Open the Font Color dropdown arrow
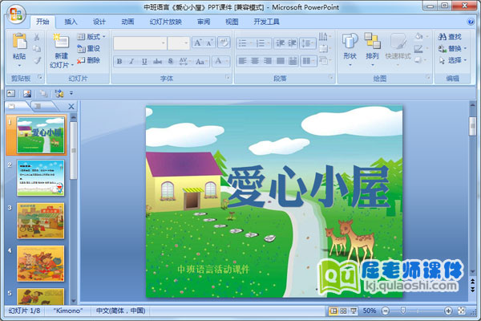 (227, 61)
